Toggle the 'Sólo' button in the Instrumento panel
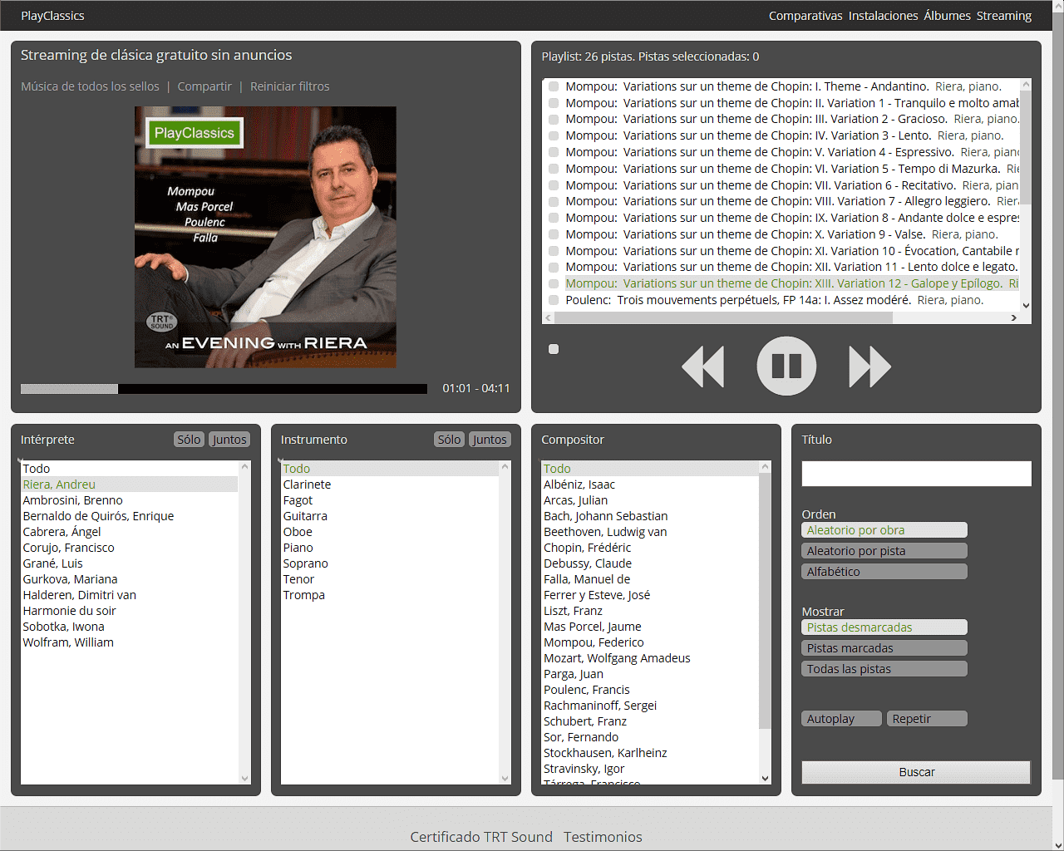 coord(449,440)
